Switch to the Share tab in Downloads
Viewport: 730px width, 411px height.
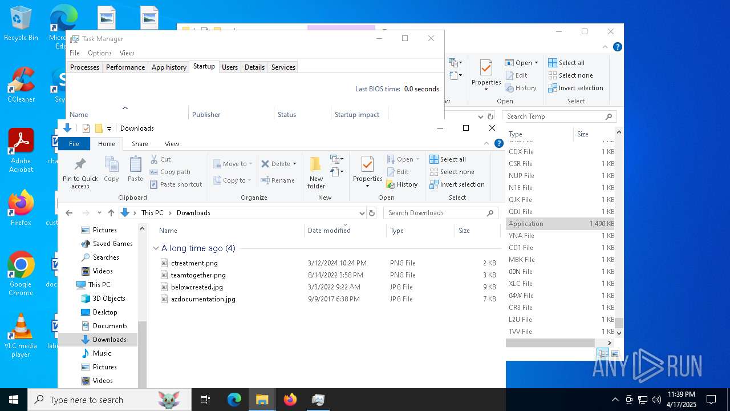(x=140, y=144)
